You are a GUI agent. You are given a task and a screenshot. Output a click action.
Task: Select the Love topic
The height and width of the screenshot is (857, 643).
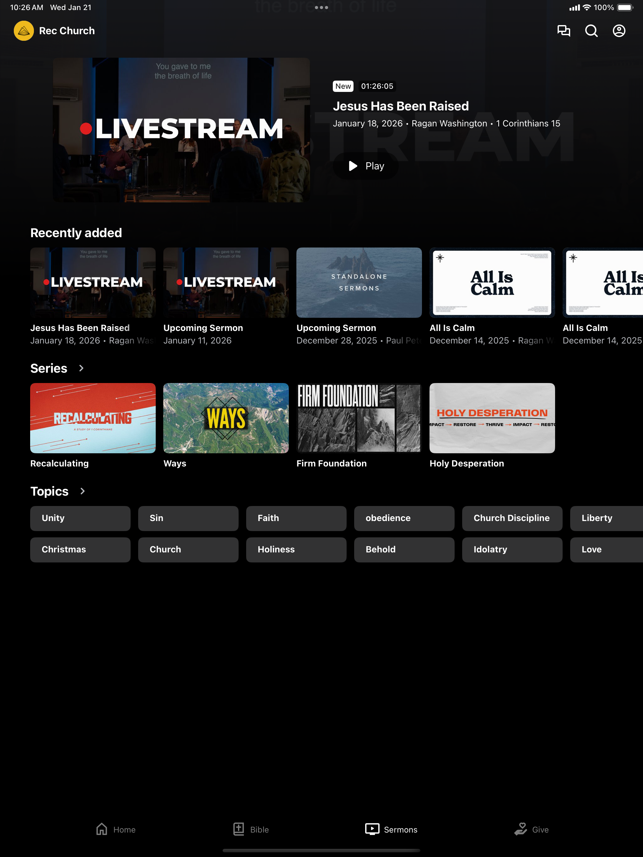pyautogui.click(x=607, y=549)
